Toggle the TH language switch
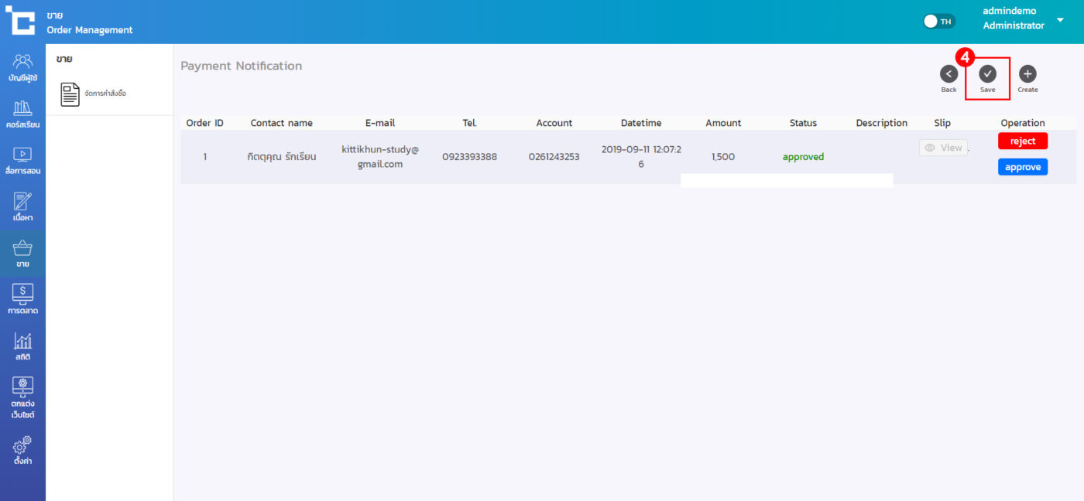 [939, 22]
